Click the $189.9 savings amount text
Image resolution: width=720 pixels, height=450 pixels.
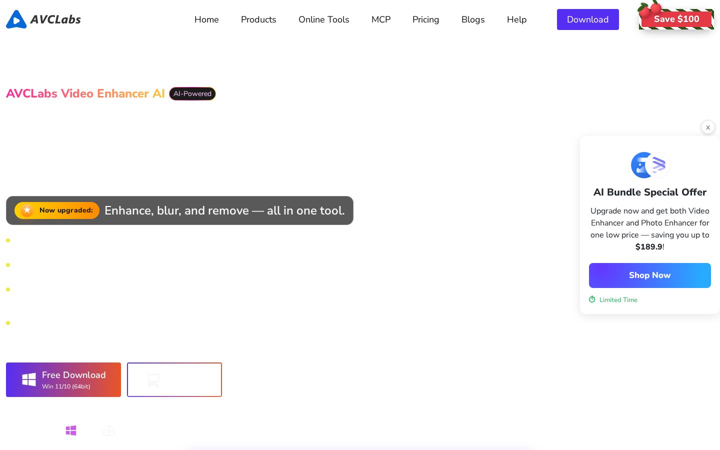648,247
